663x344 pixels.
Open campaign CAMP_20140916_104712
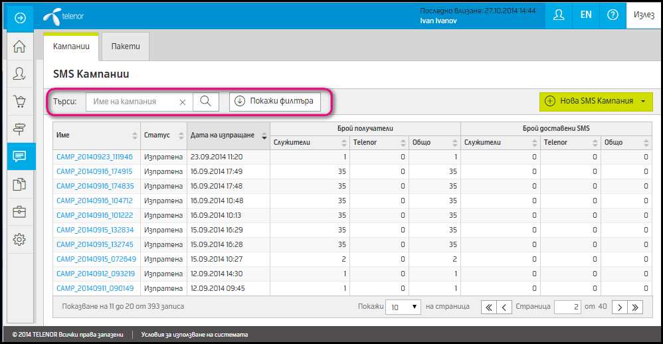(95, 201)
